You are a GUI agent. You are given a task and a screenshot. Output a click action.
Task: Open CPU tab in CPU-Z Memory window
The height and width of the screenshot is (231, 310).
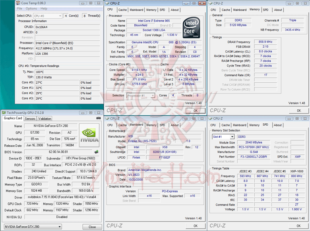tap(213, 10)
